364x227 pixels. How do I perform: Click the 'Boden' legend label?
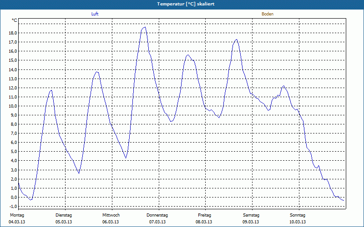tap(268, 14)
